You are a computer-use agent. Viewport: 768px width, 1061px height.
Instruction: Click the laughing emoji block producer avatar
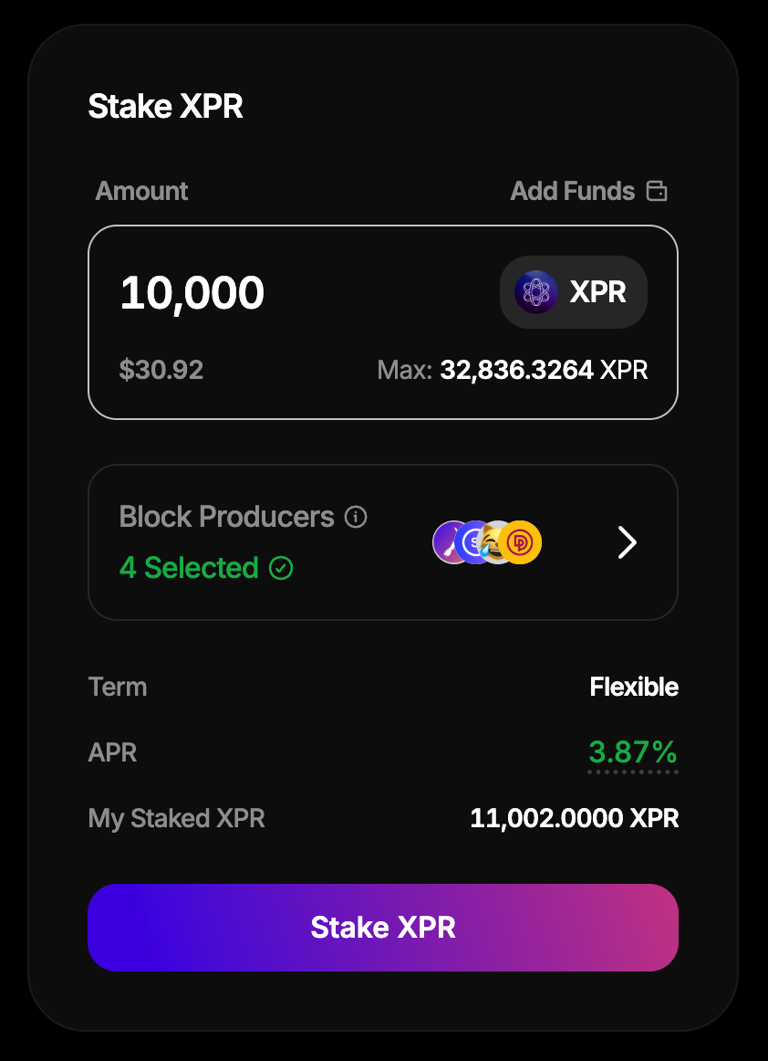point(495,542)
